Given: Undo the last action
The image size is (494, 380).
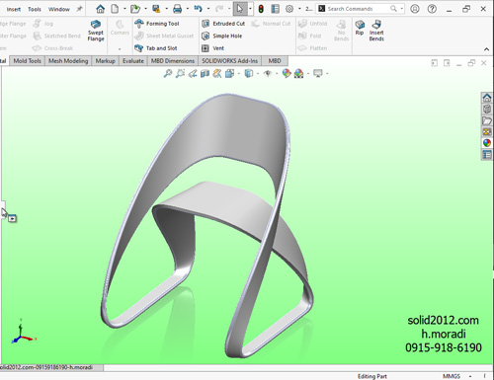Looking at the screenshot, I should click(x=198, y=9).
